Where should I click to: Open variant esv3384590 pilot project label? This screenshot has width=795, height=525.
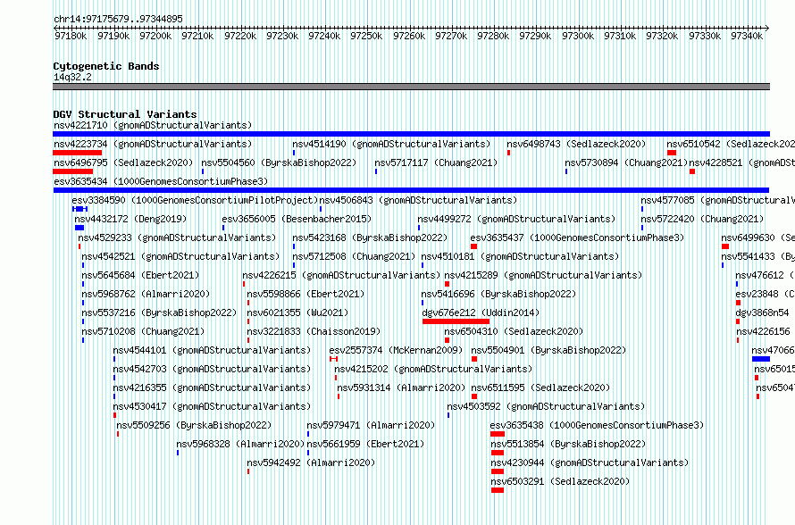point(195,200)
